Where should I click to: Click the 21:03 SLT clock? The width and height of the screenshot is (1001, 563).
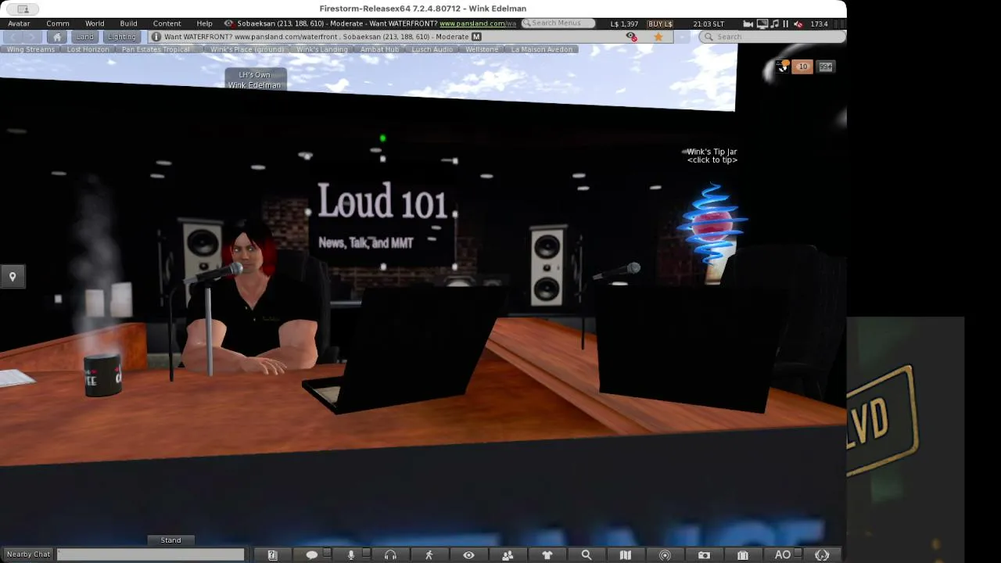click(709, 24)
